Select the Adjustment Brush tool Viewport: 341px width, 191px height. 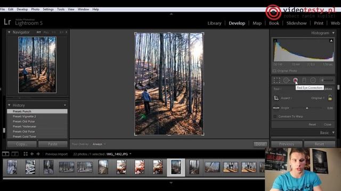pos(327,80)
